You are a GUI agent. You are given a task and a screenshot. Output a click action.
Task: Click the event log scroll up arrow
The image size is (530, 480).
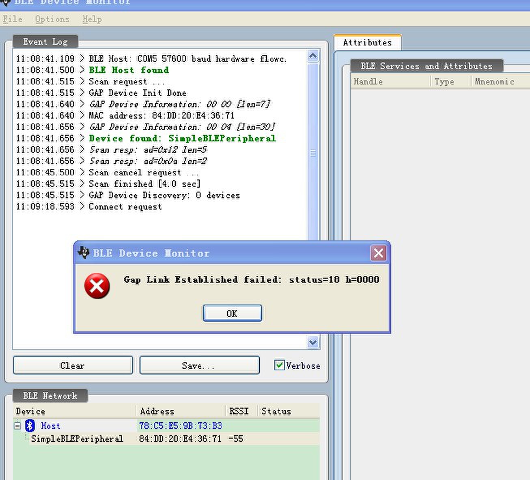click(x=313, y=56)
